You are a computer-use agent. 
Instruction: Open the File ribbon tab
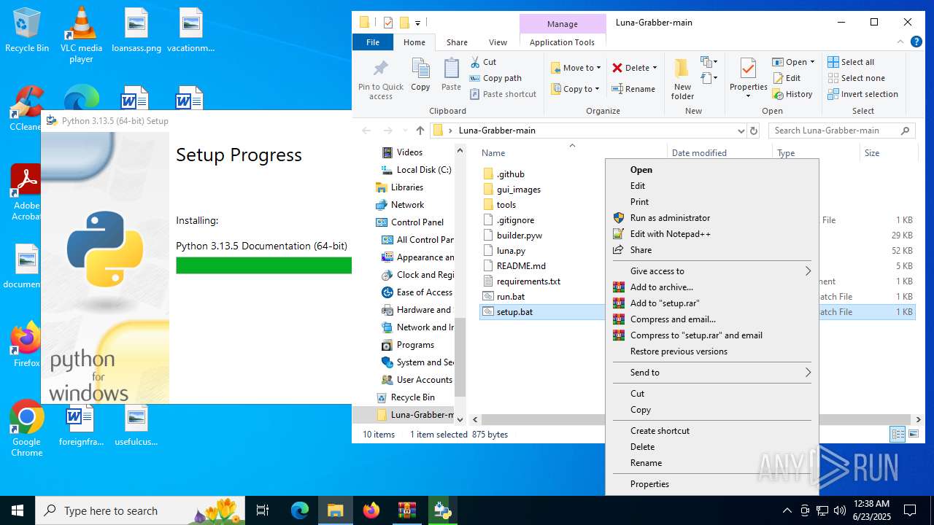click(373, 42)
